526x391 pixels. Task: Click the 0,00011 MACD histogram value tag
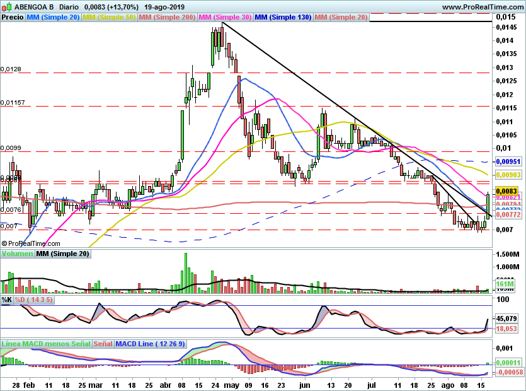[508, 363]
